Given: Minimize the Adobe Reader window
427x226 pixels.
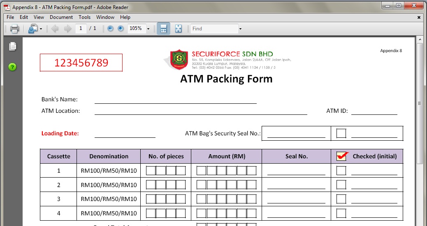Looking at the screenshot, I should [388, 5].
